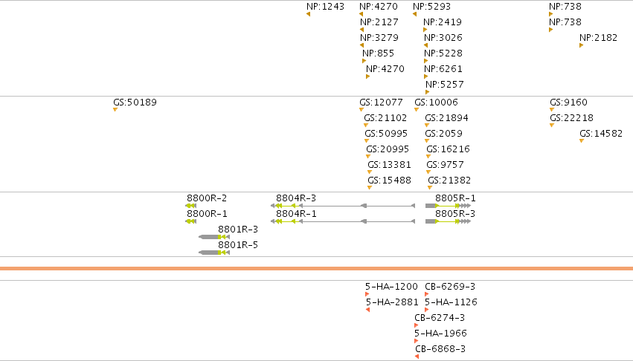Viewport: 633px width, 361px height.
Task: Select insertion 5-HA-1966
Action: click(x=440, y=334)
